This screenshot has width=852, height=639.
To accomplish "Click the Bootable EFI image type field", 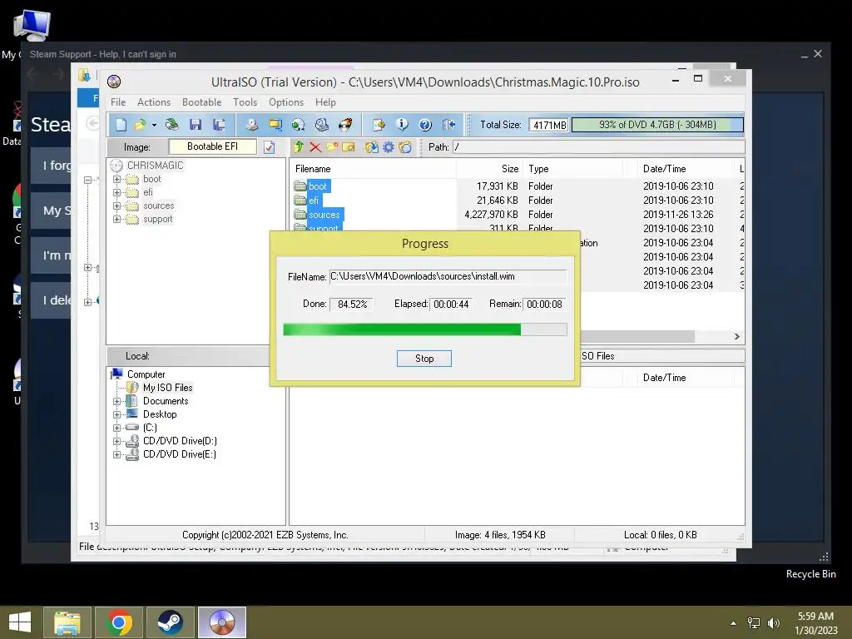I will pos(212,146).
